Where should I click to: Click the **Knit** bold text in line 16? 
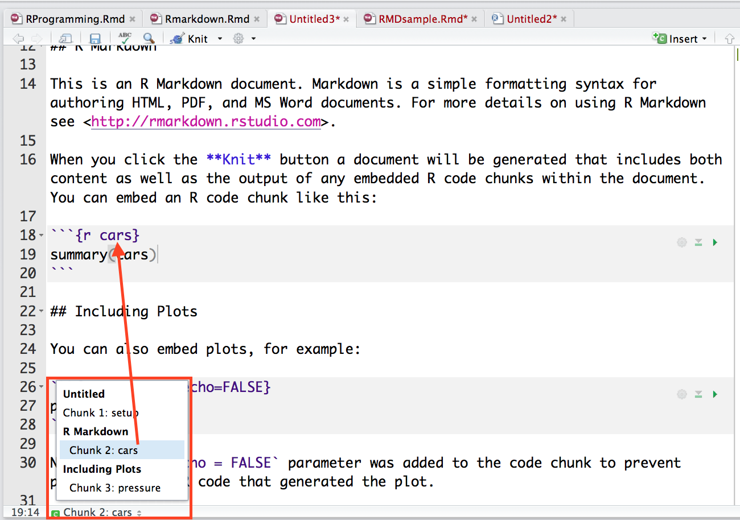coord(239,159)
